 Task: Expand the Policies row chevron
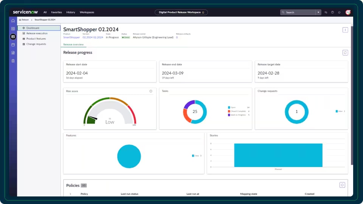click(x=70, y=194)
